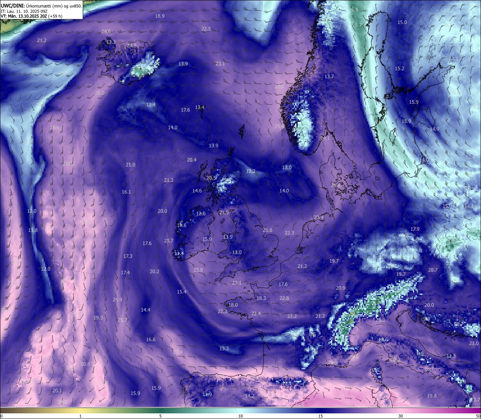Click the map value 18.9

click(160, 16)
